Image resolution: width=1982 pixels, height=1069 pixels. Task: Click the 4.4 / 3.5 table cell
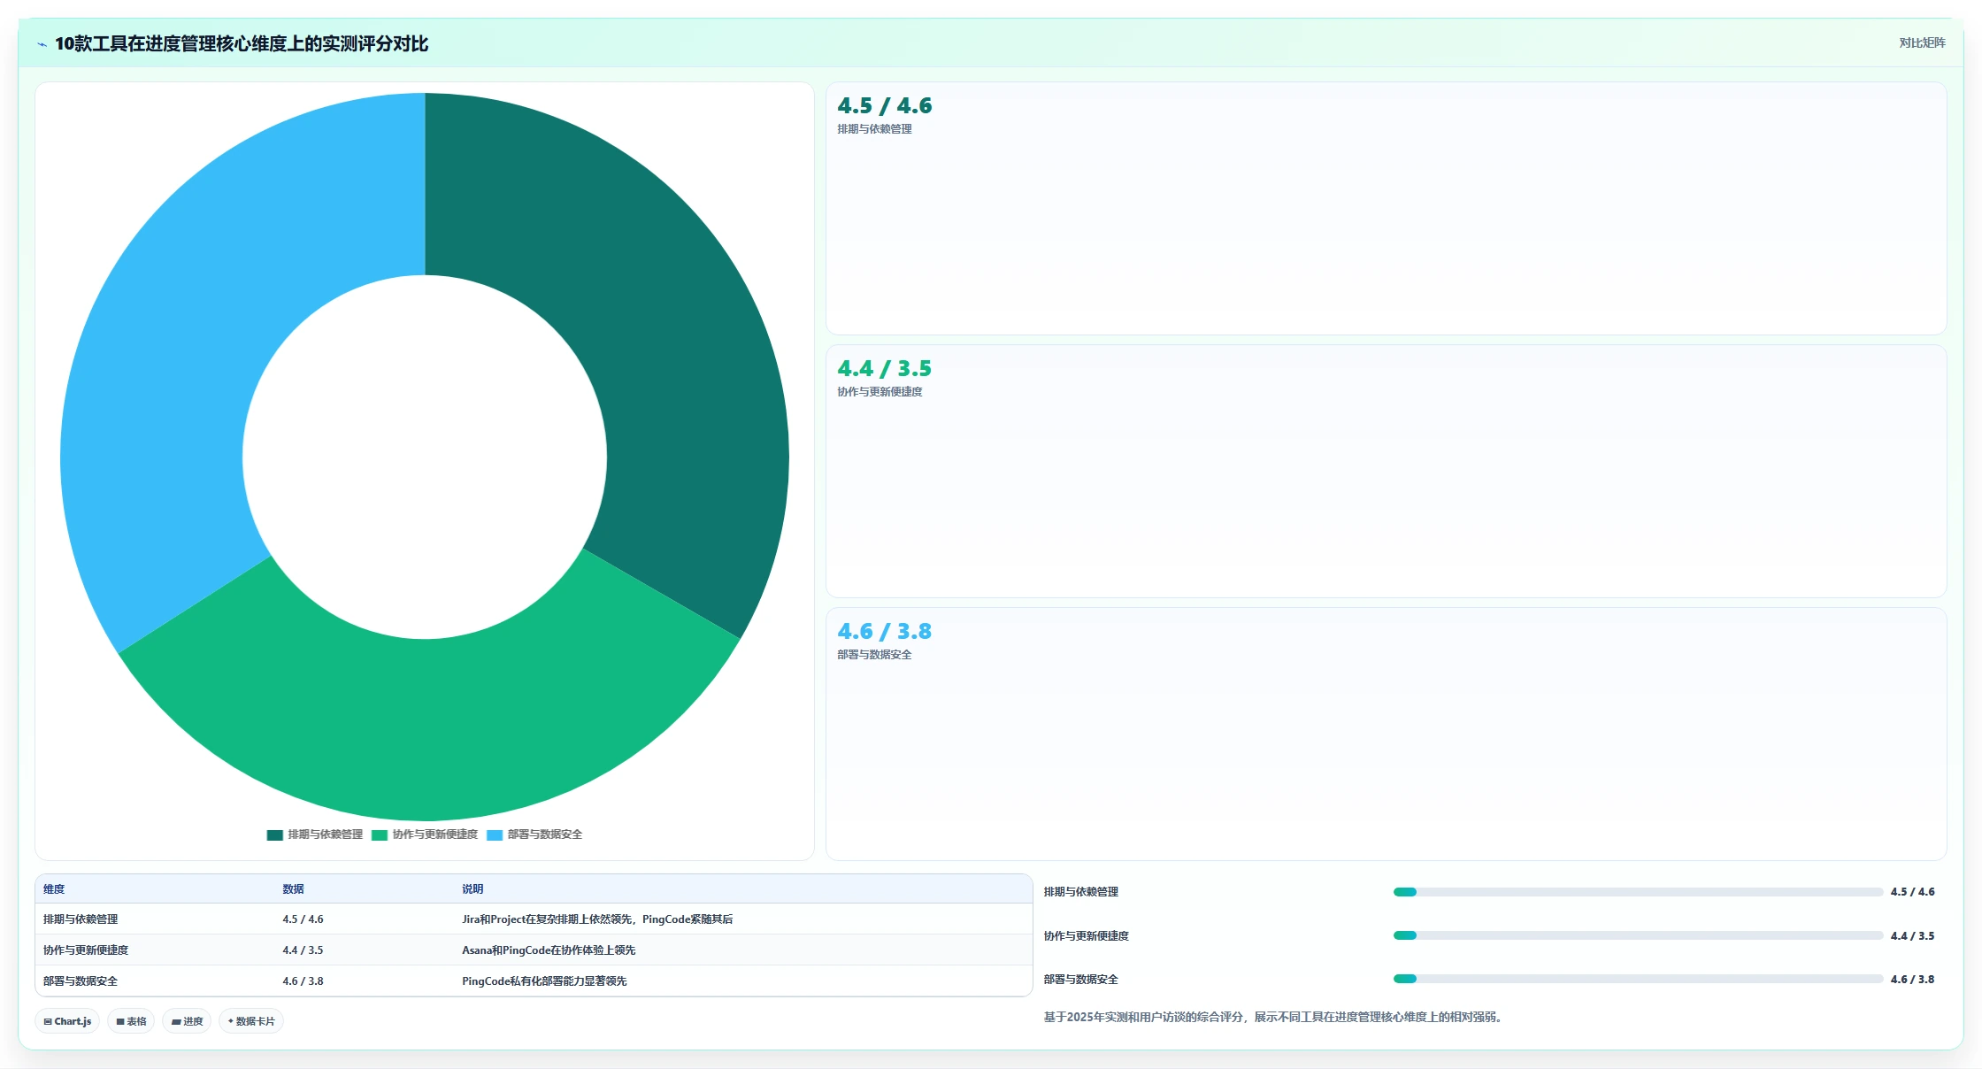[303, 950]
